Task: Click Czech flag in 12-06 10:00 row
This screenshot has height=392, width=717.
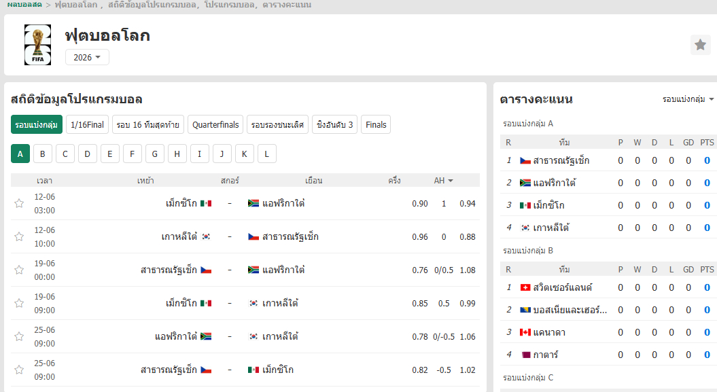Action: click(253, 236)
